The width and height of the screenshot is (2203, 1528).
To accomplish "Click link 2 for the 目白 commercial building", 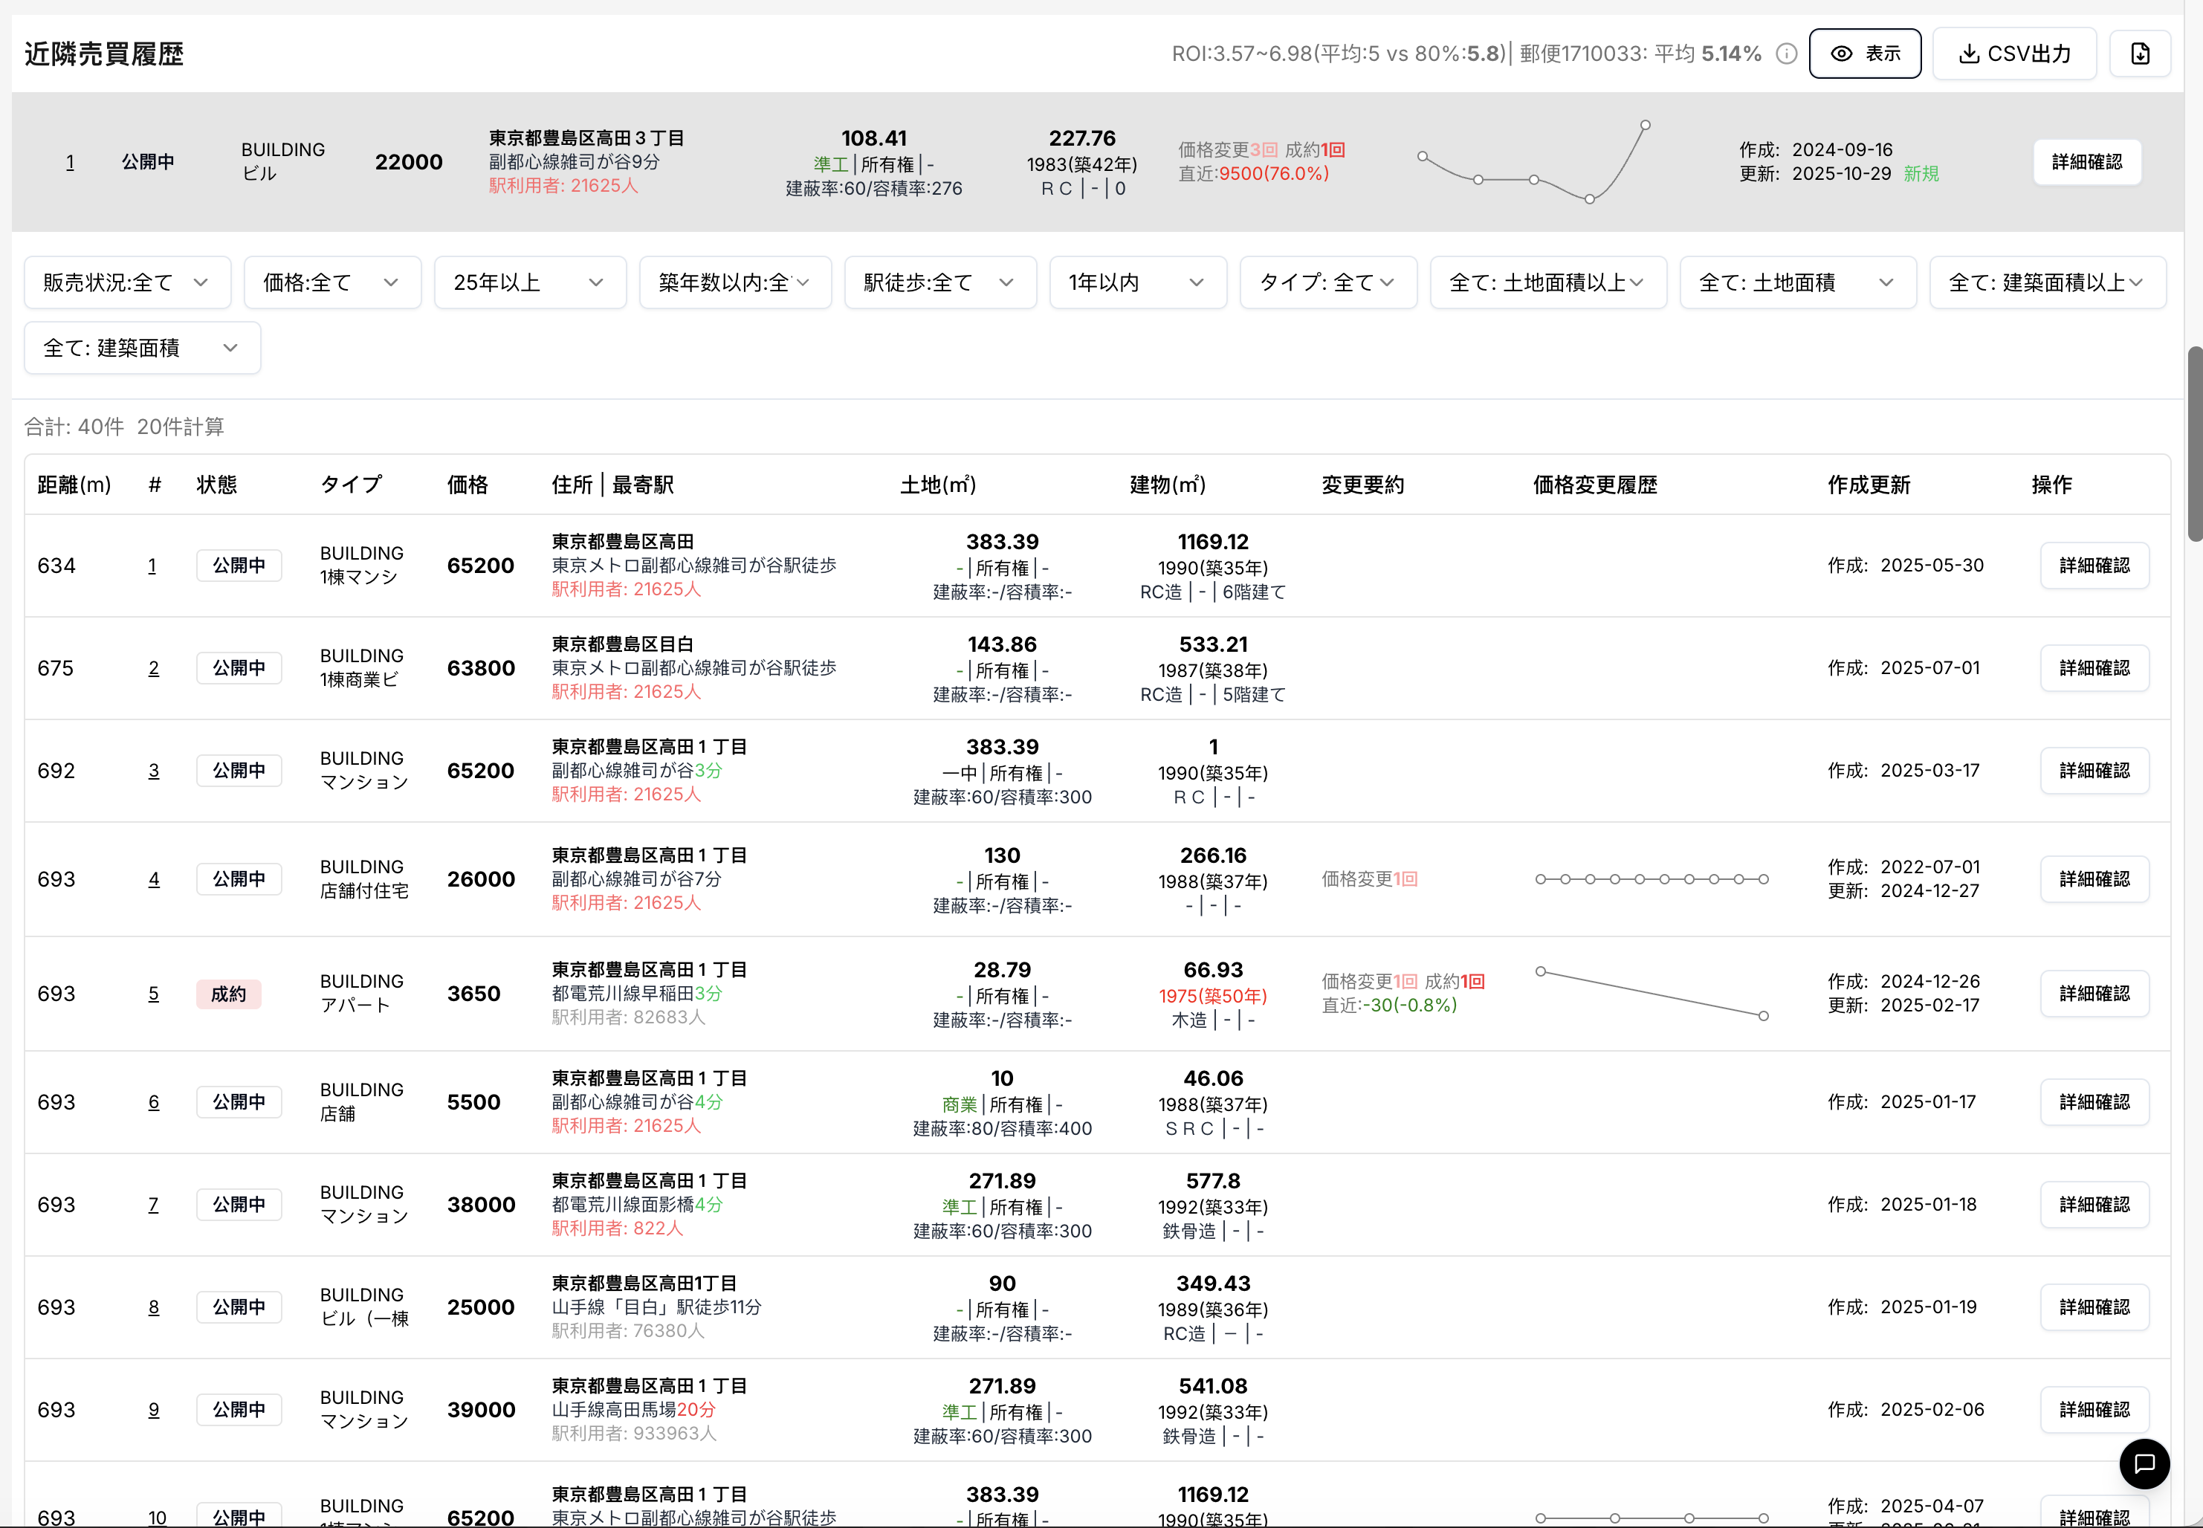I will (x=153, y=667).
